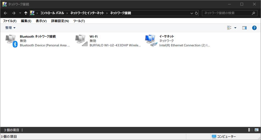Go forward with the right arrow

[x=14, y=13]
